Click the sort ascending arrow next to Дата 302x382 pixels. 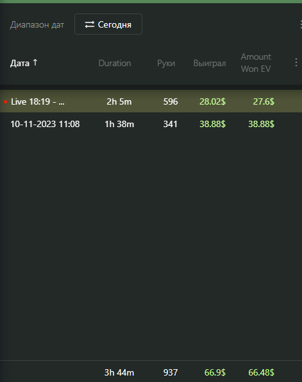click(35, 63)
